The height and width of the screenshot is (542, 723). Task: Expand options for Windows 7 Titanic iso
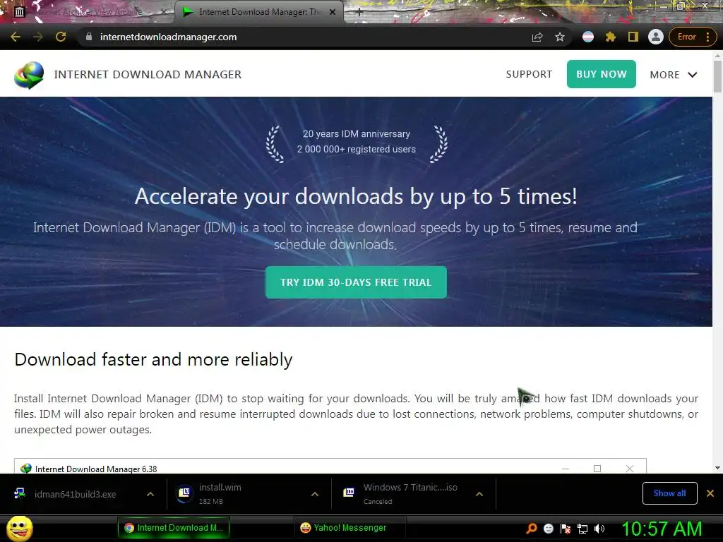click(479, 494)
